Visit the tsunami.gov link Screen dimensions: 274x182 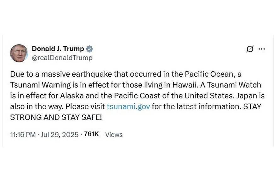[x=128, y=106]
